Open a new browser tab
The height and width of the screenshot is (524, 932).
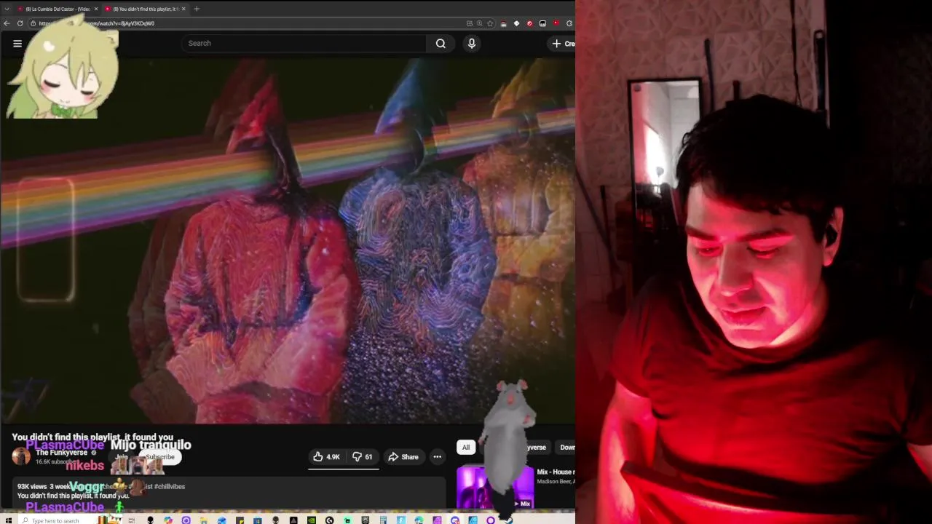point(197,9)
